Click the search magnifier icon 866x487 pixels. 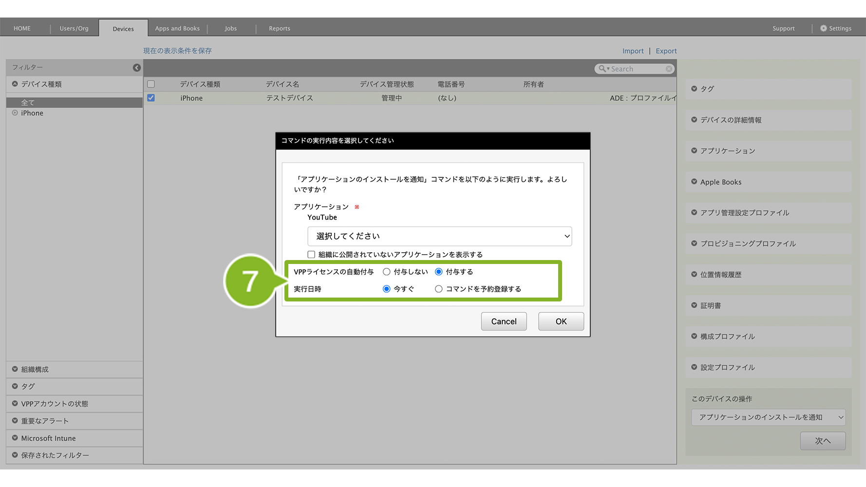tap(602, 69)
